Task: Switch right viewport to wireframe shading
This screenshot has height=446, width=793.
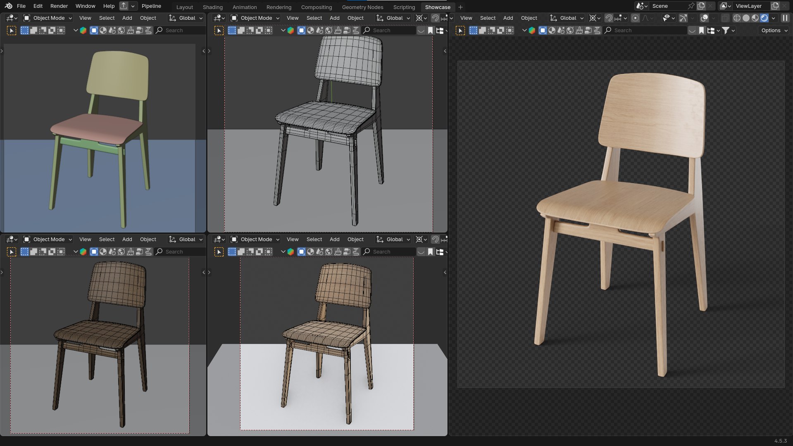Action: point(737,18)
